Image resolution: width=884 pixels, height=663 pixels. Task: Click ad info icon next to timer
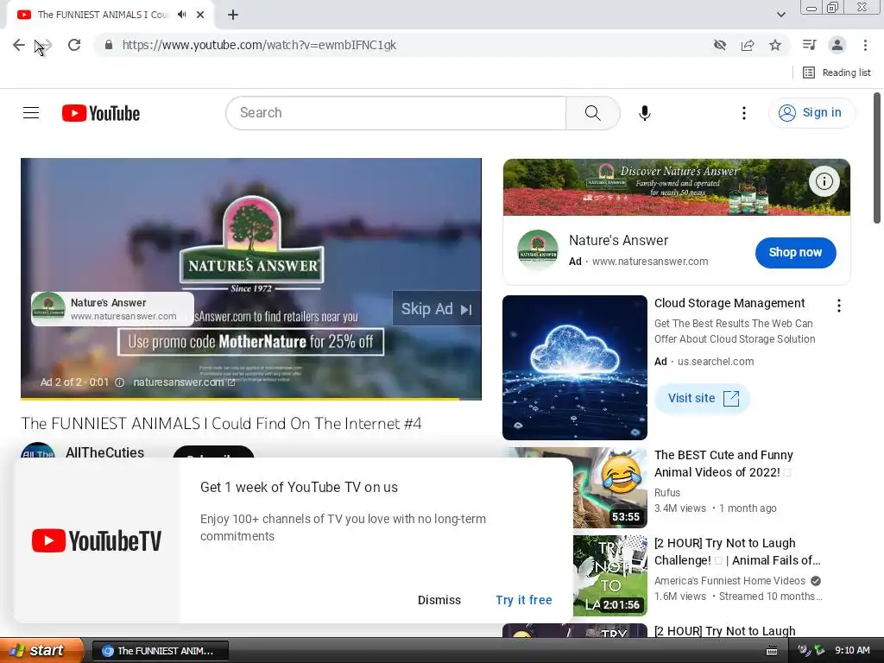119,382
